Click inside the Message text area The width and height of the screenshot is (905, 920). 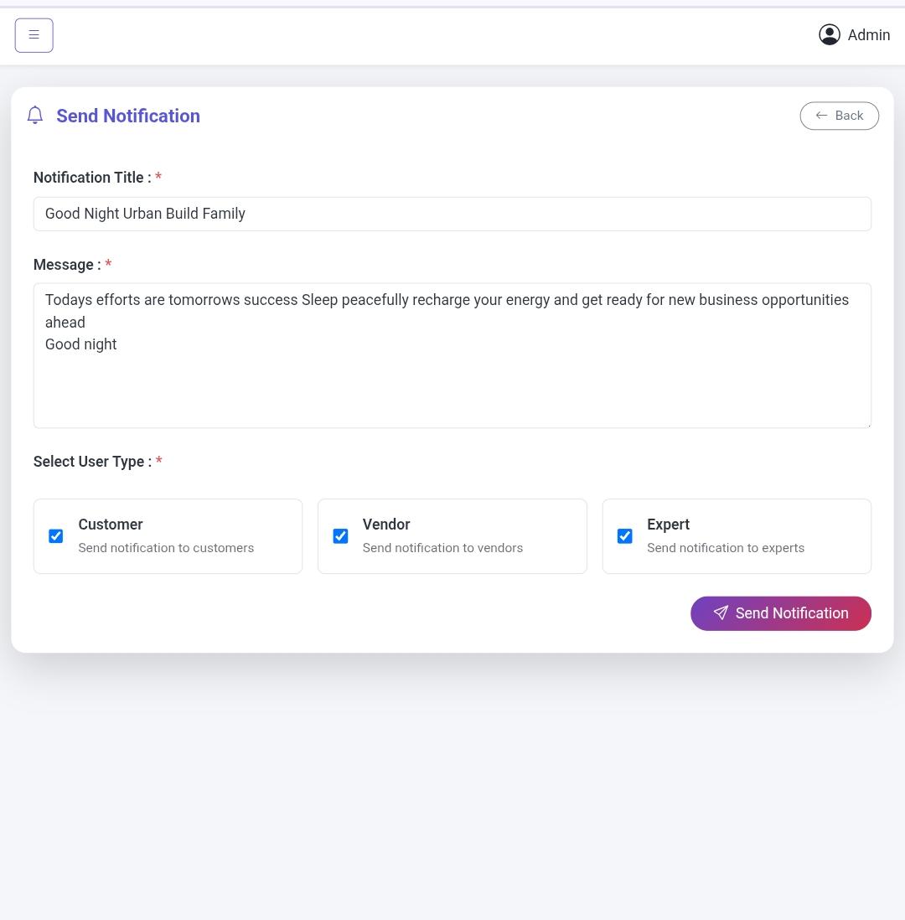click(x=452, y=355)
